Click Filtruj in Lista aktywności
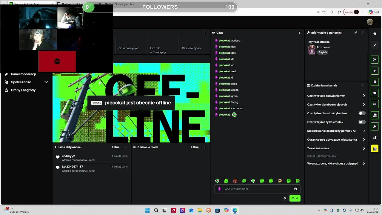 point(115,147)
